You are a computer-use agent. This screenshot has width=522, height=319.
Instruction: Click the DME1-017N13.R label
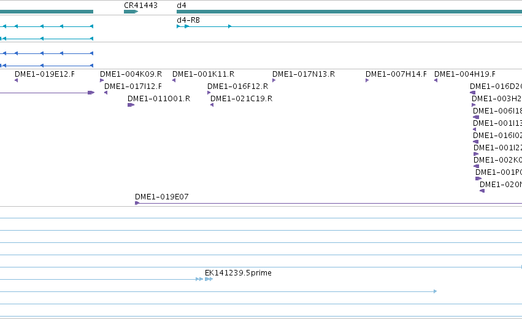tap(304, 74)
